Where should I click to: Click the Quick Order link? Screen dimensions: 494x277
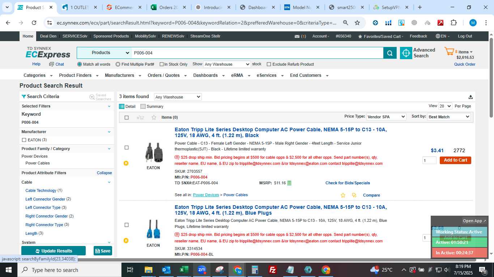[x=465, y=64]
